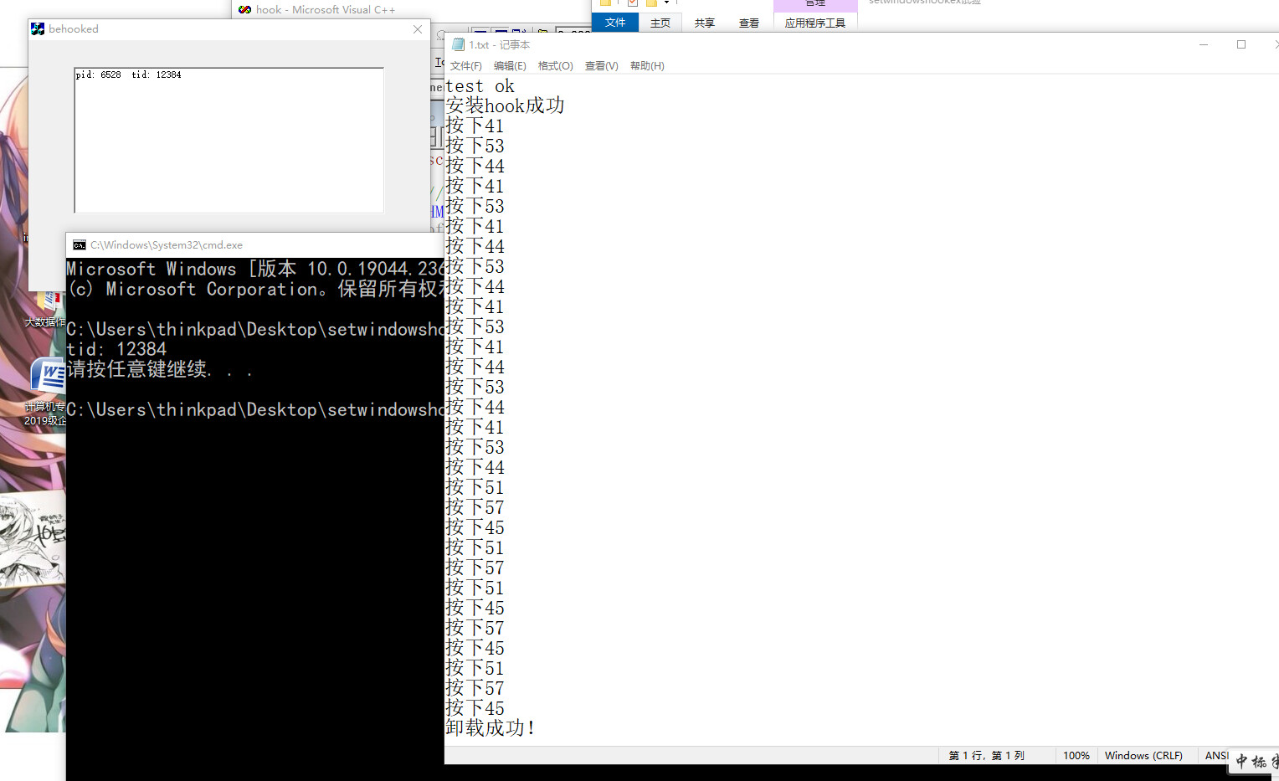The image size is (1279, 781).
Task: Open the 文件(F) menu in Notepad
Action: [x=466, y=66]
